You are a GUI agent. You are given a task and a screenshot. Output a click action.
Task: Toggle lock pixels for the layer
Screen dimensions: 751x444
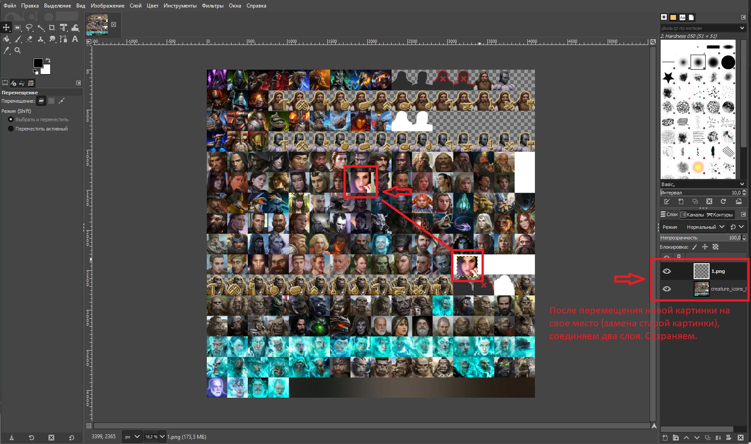[x=695, y=247]
